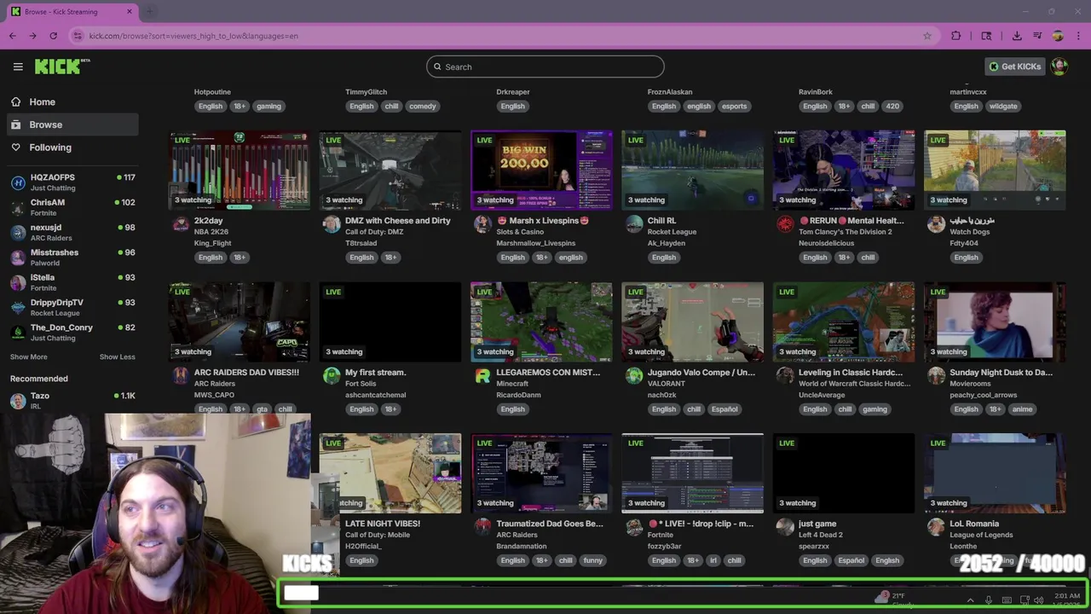Click the Kick logo
This screenshot has width=1091, height=614.
coord(62,67)
